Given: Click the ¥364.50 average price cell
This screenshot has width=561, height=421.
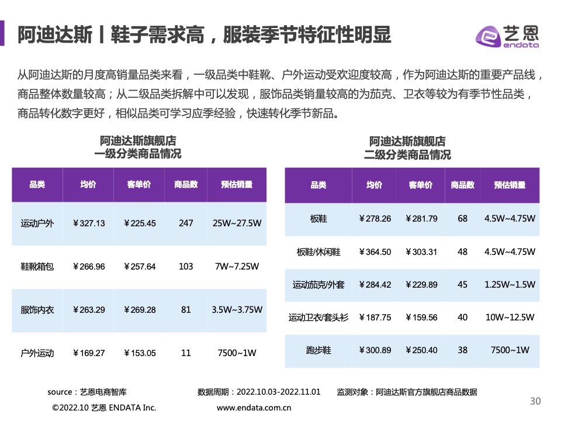Looking at the screenshot, I should [375, 252].
